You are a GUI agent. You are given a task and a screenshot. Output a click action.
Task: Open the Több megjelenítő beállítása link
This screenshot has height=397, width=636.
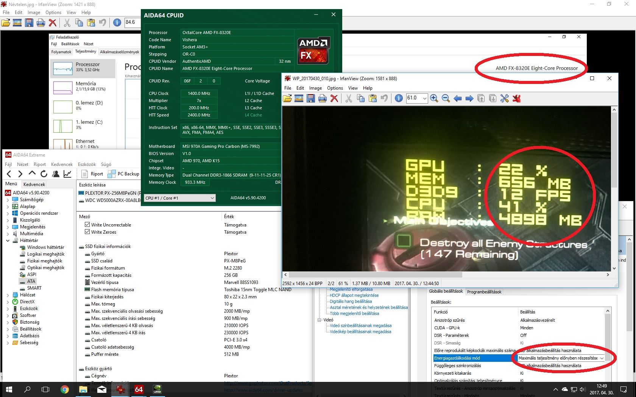click(x=354, y=313)
